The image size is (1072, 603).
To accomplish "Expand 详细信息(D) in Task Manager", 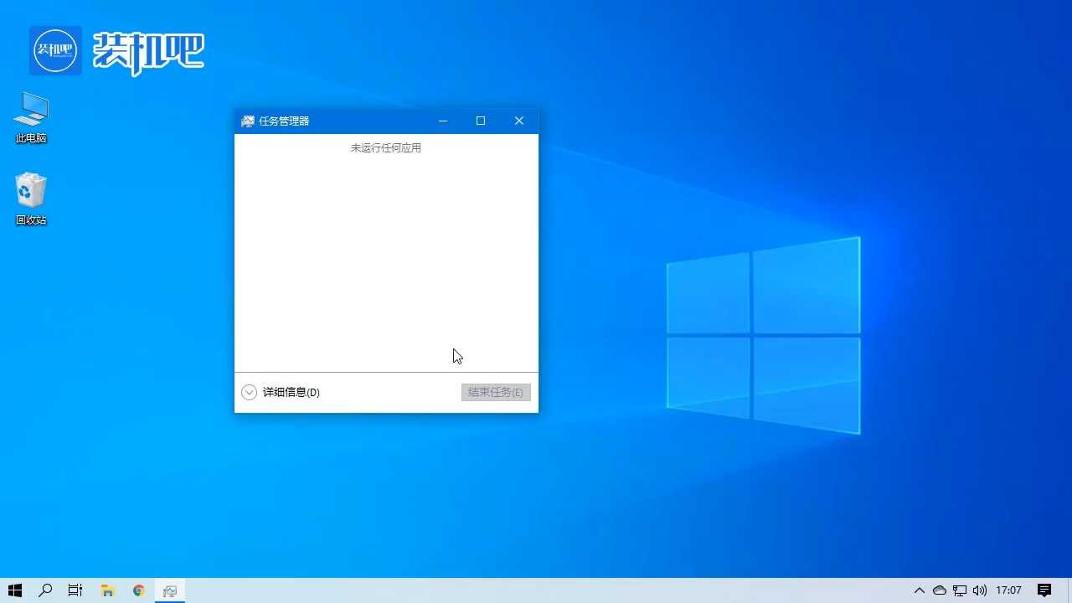I will (291, 392).
